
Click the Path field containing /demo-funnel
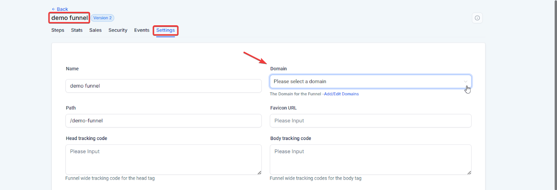pyautogui.click(x=163, y=121)
